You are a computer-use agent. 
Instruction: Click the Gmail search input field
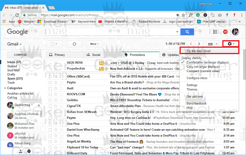pos(111,32)
